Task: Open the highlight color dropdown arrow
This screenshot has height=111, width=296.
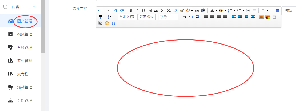Action: [225, 11]
